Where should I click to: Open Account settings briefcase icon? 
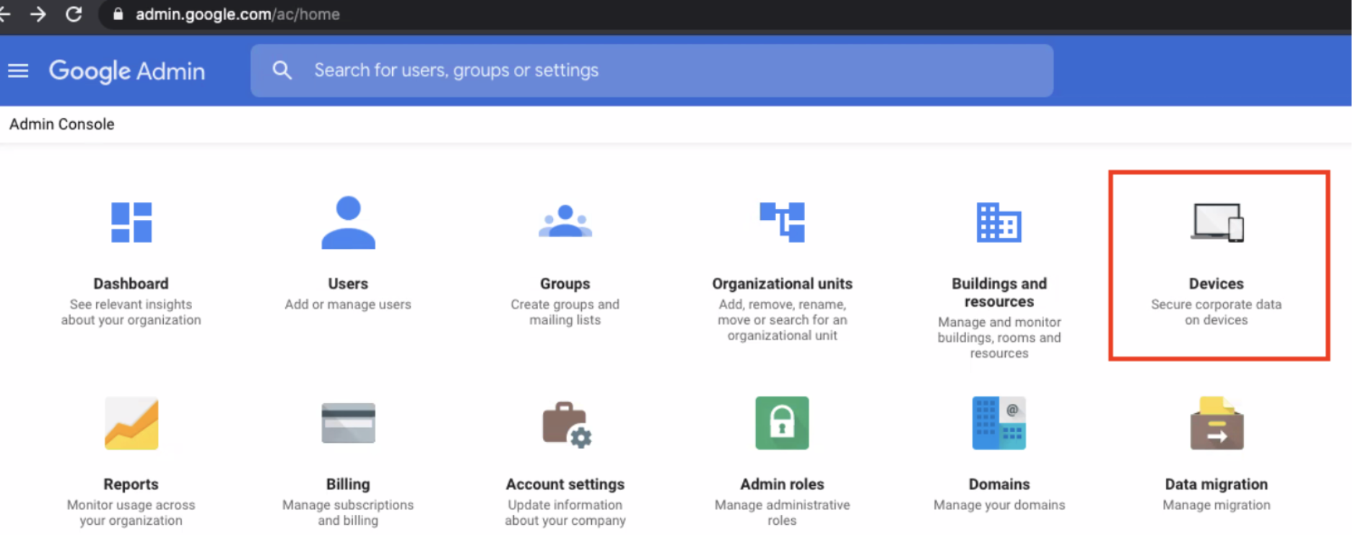click(x=567, y=425)
